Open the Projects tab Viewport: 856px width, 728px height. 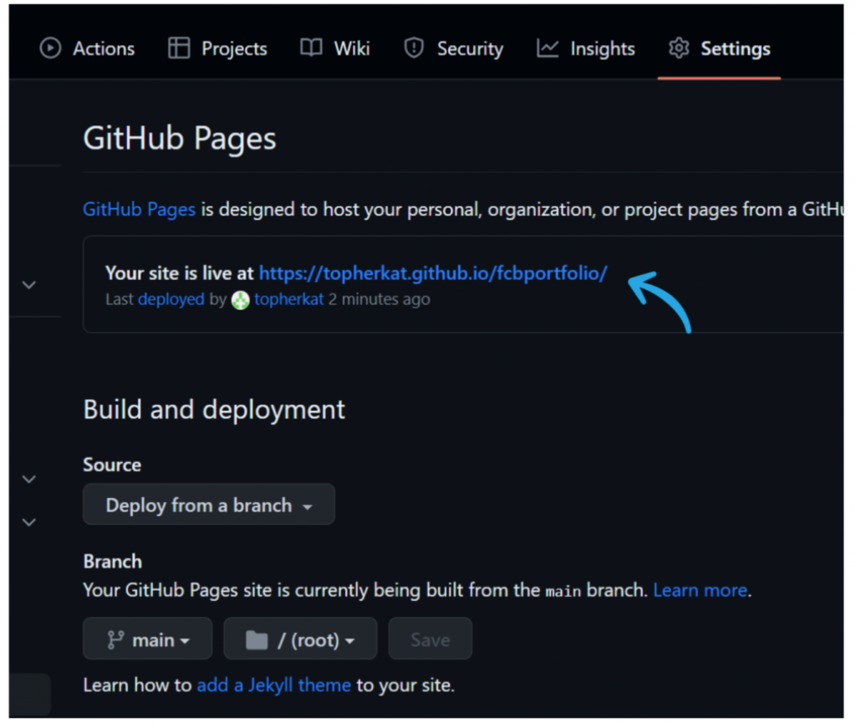(x=217, y=48)
